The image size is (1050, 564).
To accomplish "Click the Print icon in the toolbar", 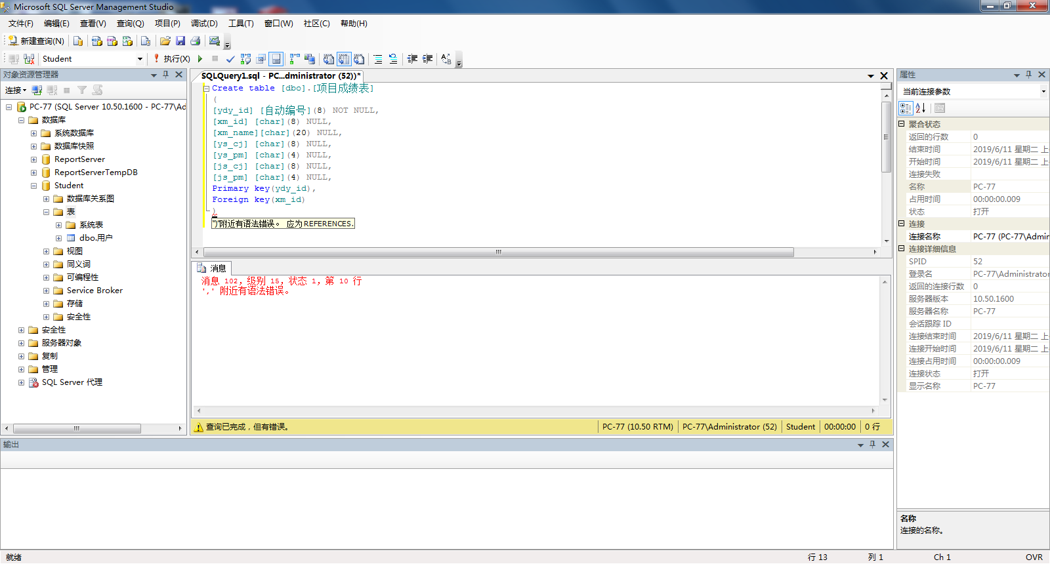I will (196, 41).
